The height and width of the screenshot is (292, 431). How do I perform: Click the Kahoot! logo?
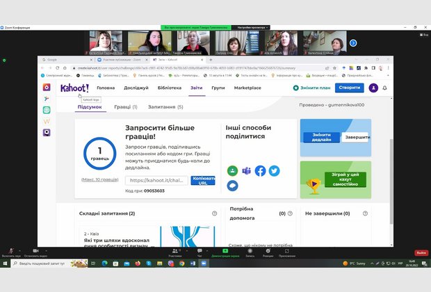tap(75, 88)
